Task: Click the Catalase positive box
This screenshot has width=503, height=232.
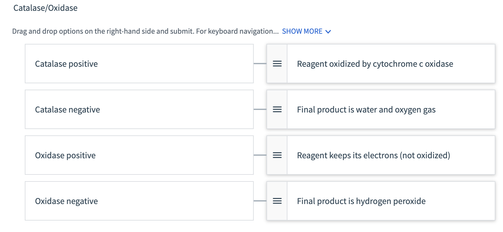Action: 139,64
